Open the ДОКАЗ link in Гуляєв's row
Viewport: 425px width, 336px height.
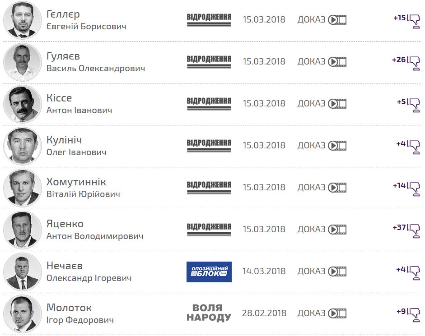[x=310, y=61]
